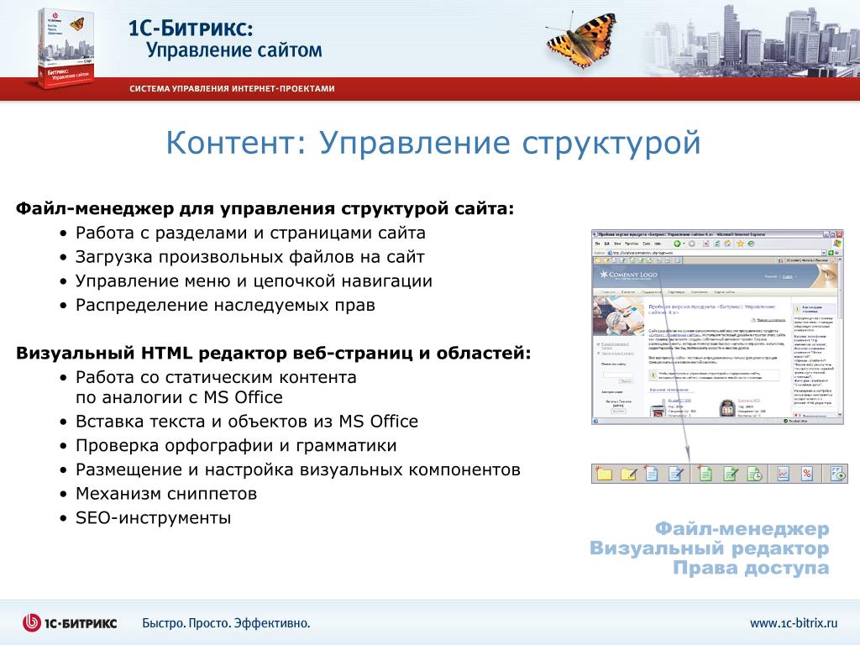Click bullet "Размещение и настройка визуальных компонентов"
Screen dimensions: 860x645
click(x=298, y=470)
